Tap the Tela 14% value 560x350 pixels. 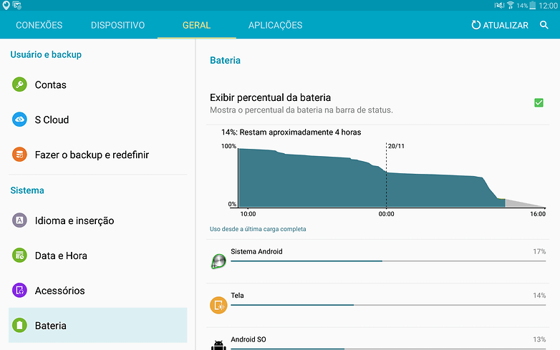click(539, 296)
